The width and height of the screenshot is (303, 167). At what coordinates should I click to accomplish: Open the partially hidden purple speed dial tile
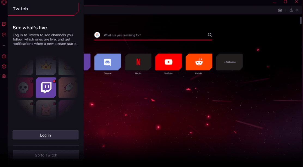(87, 62)
